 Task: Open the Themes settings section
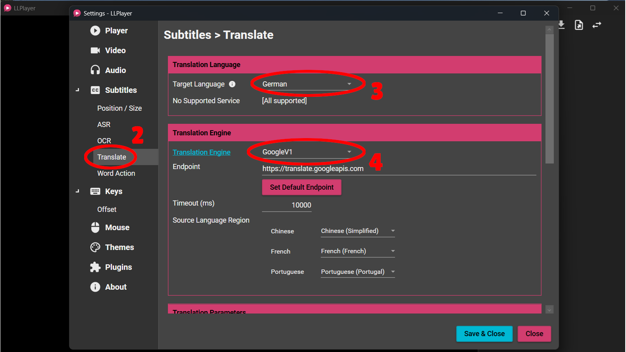pos(119,247)
